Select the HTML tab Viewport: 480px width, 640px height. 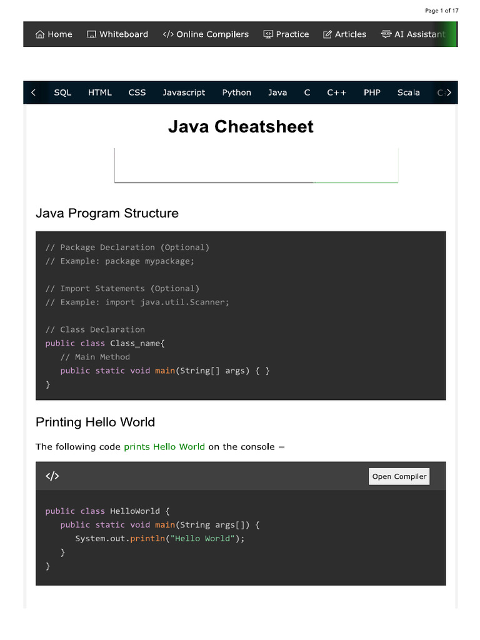pyautogui.click(x=99, y=92)
